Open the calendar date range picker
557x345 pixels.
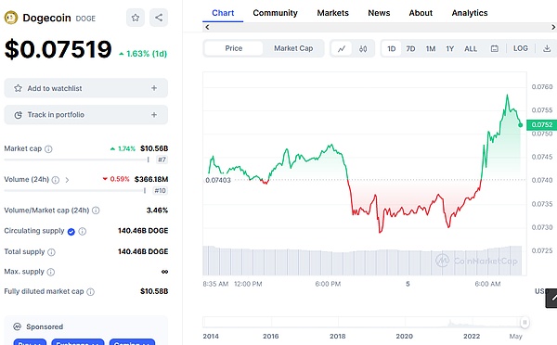[x=495, y=48]
